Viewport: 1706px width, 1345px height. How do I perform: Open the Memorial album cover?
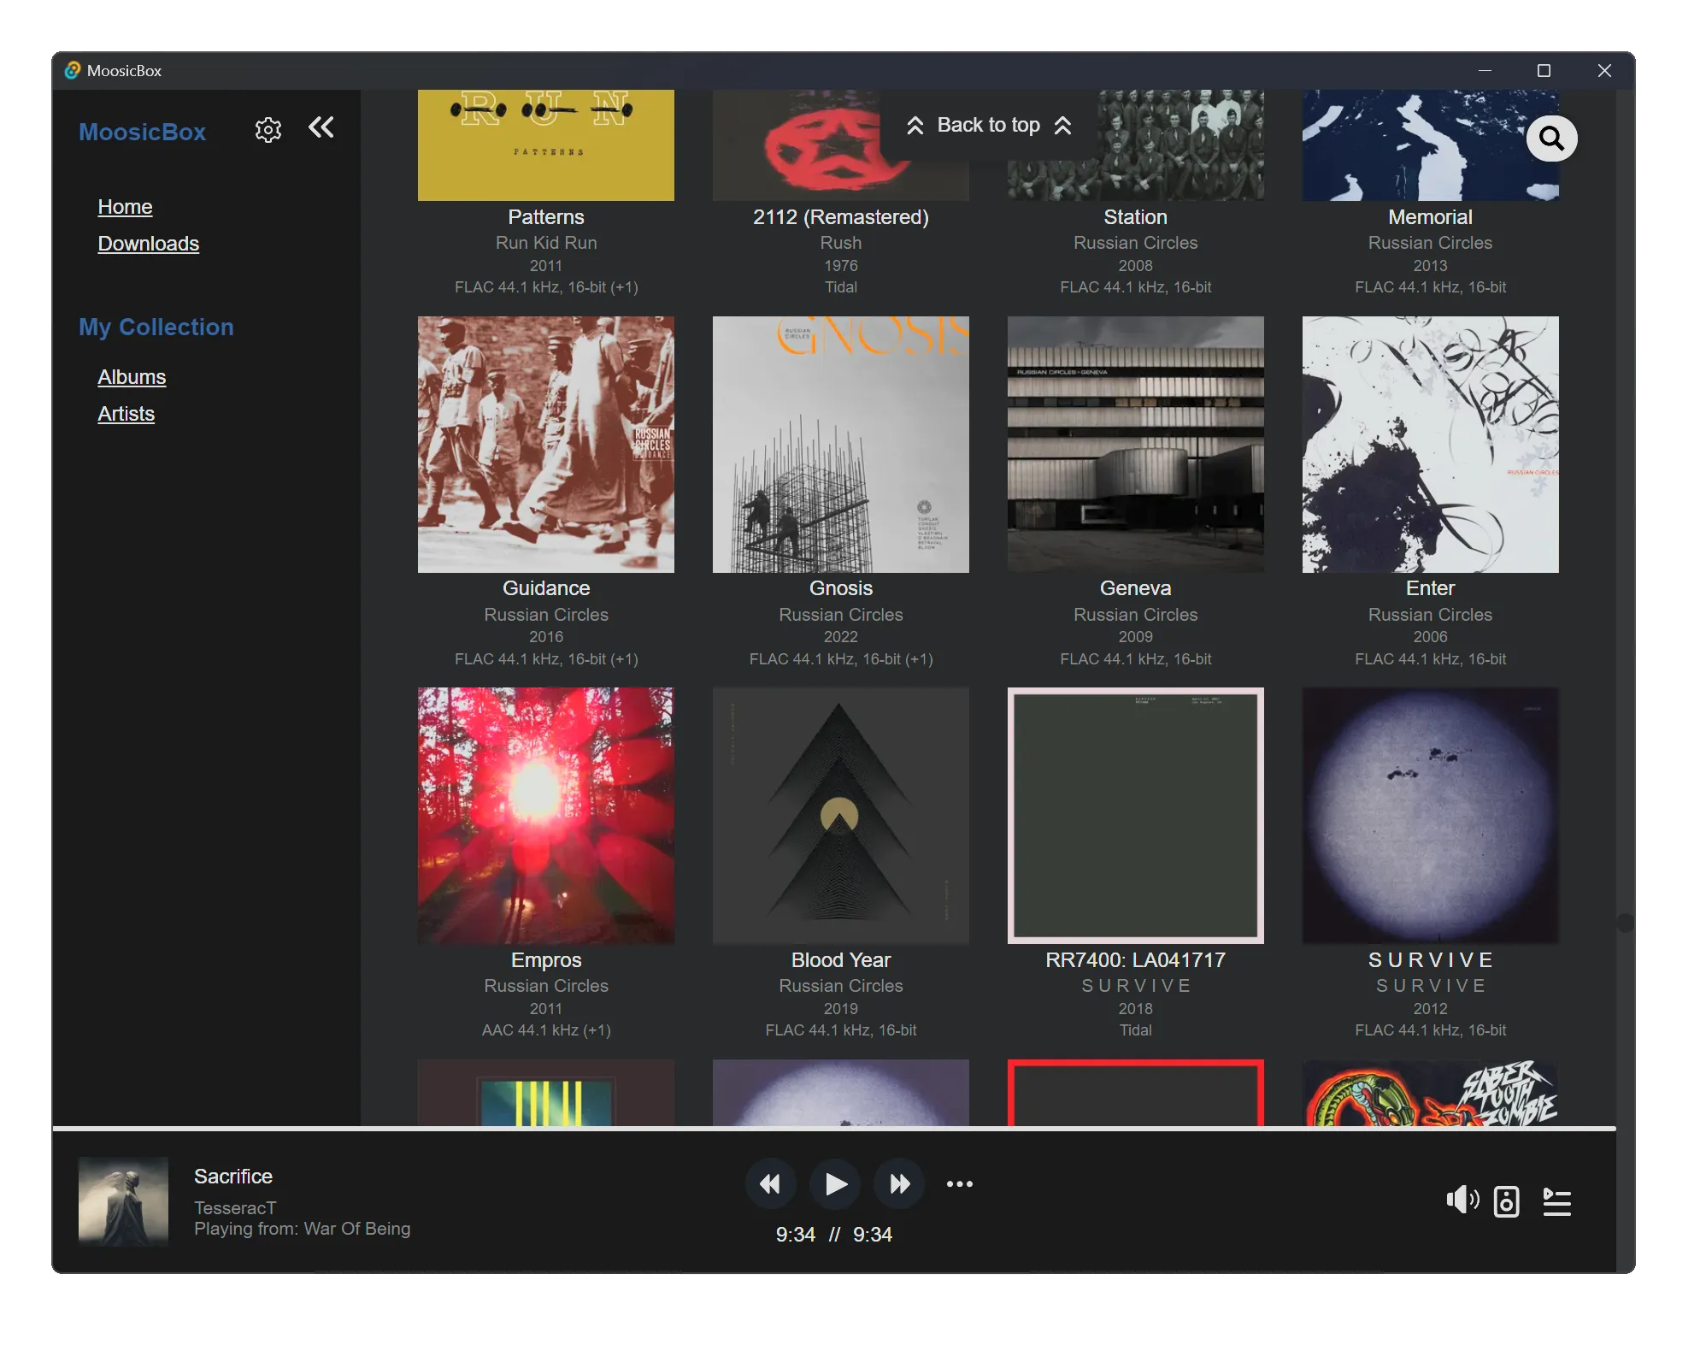coord(1430,145)
